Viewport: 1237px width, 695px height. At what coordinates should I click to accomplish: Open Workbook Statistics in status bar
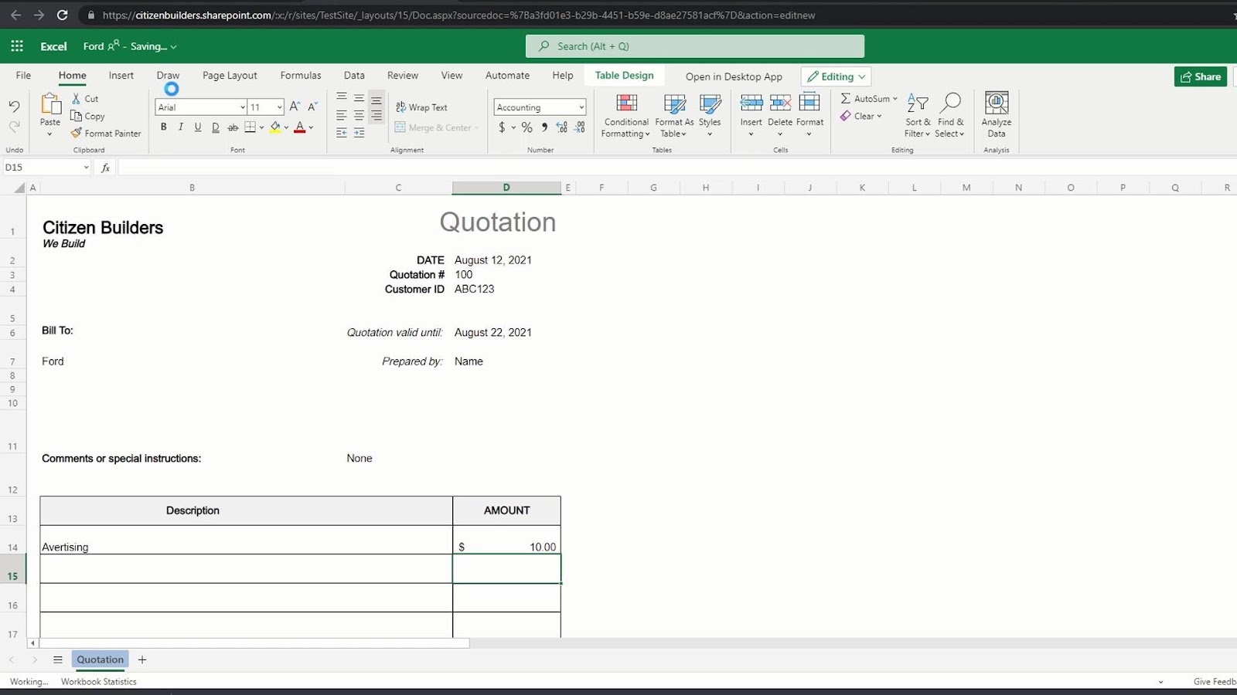pyautogui.click(x=99, y=681)
